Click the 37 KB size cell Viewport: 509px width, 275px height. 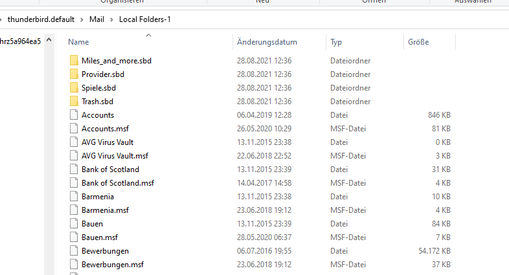(441, 265)
